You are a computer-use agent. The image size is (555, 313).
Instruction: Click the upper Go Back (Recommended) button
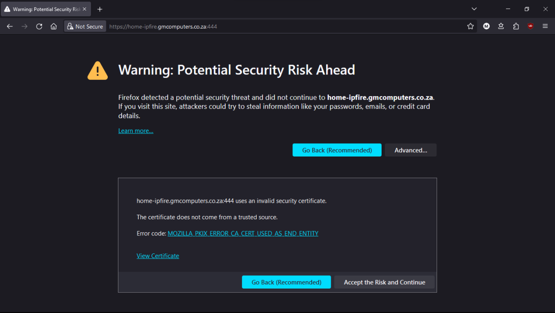pyautogui.click(x=337, y=150)
